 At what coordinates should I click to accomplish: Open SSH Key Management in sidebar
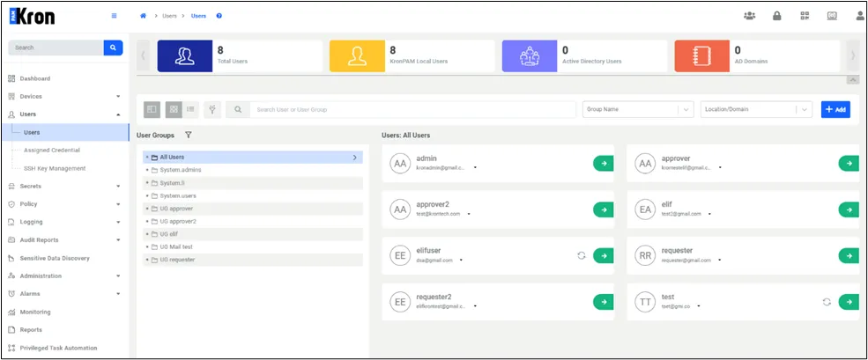click(x=55, y=169)
